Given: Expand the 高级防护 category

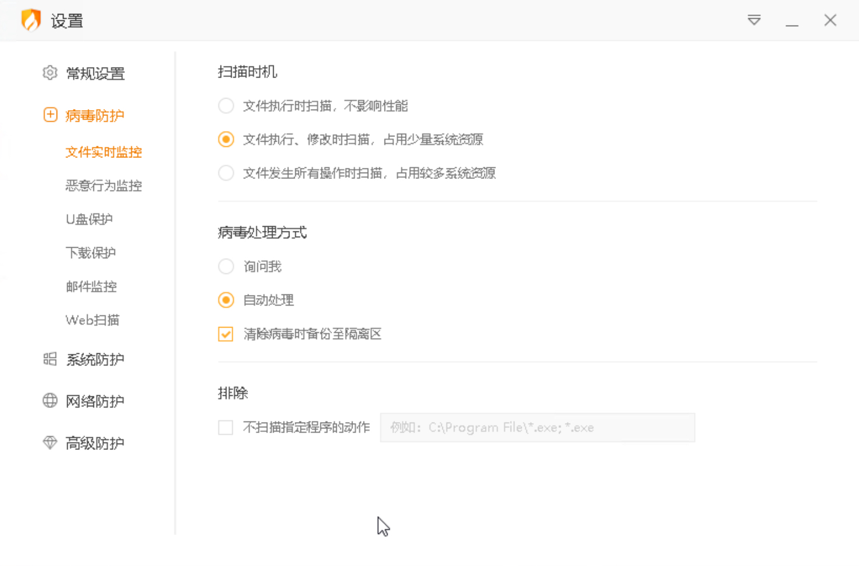Looking at the screenshot, I should click(95, 444).
